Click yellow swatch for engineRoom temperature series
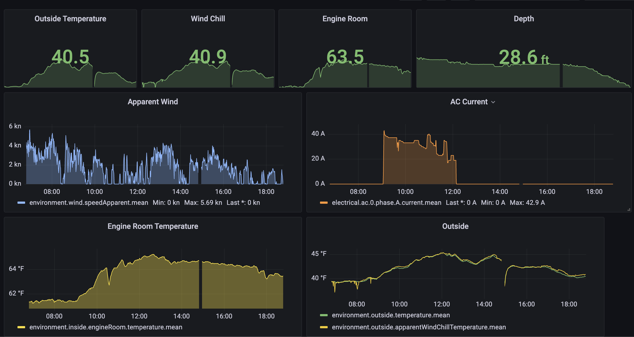The height and width of the screenshot is (337, 634). pyautogui.click(x=21, y=327)
